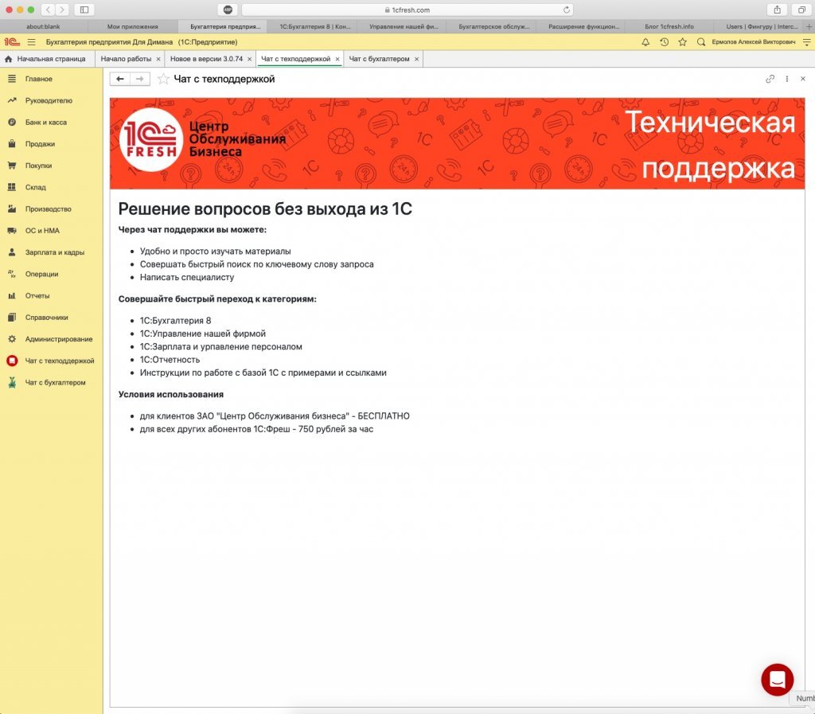Open Банк и касса section

(45, 123)
